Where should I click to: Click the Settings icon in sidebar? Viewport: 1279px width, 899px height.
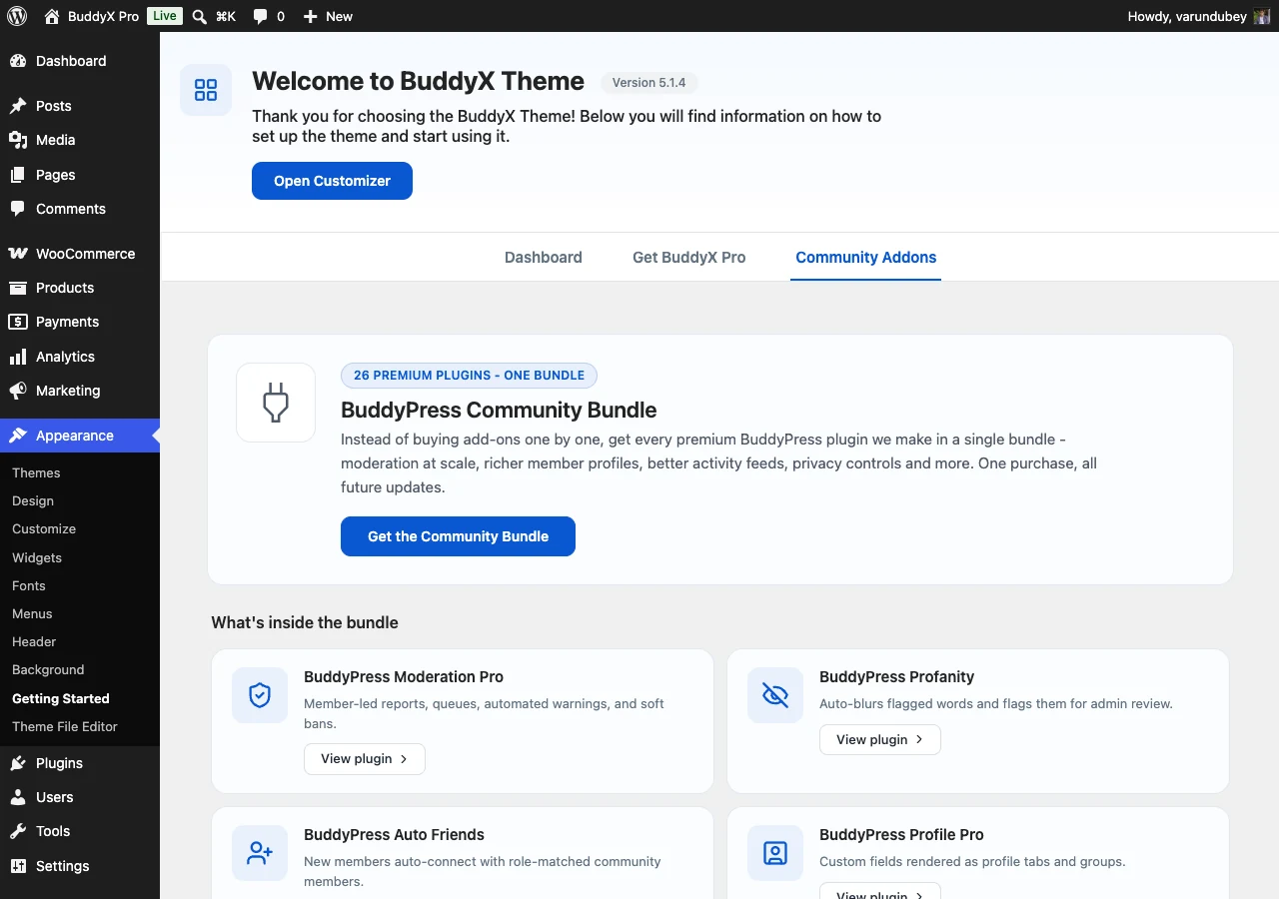coord(18,866)
